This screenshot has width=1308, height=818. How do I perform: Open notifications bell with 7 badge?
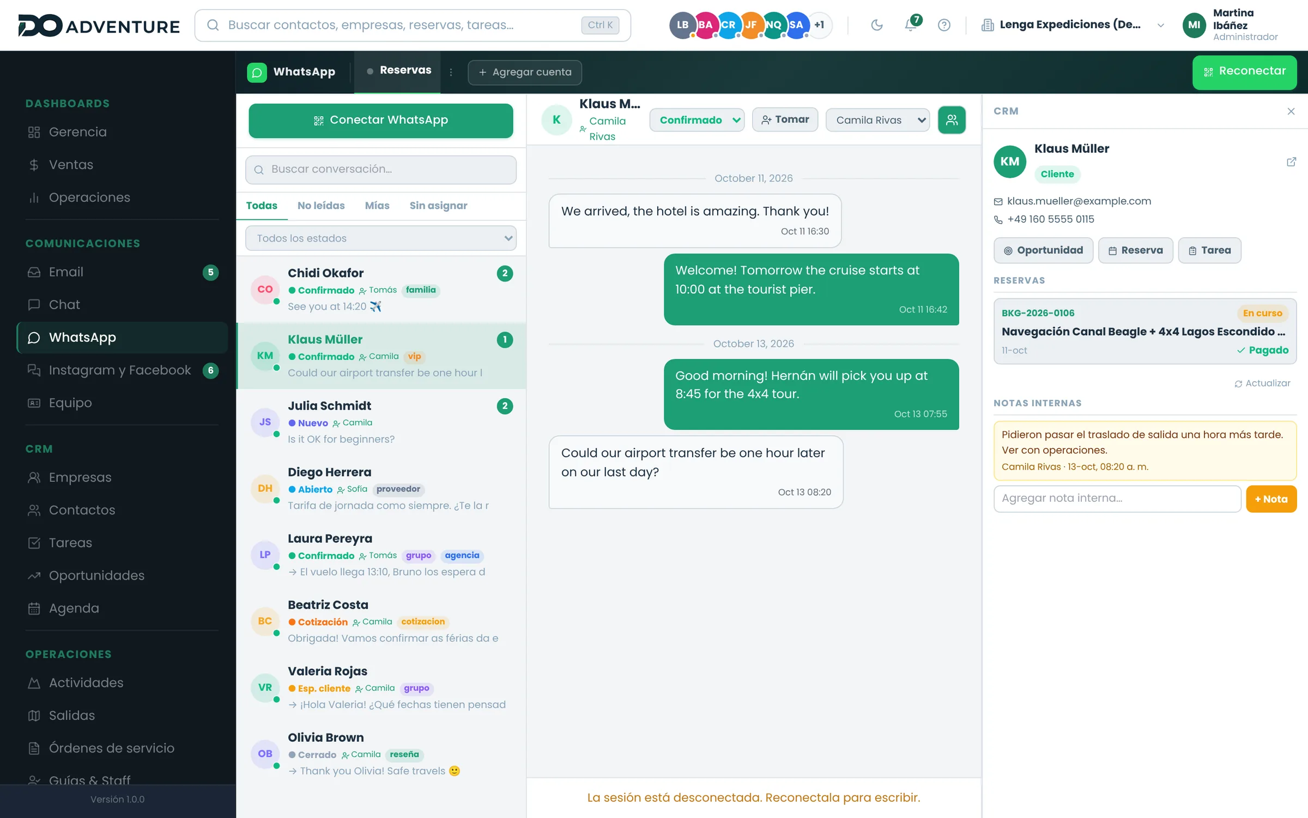click(911, 25)
